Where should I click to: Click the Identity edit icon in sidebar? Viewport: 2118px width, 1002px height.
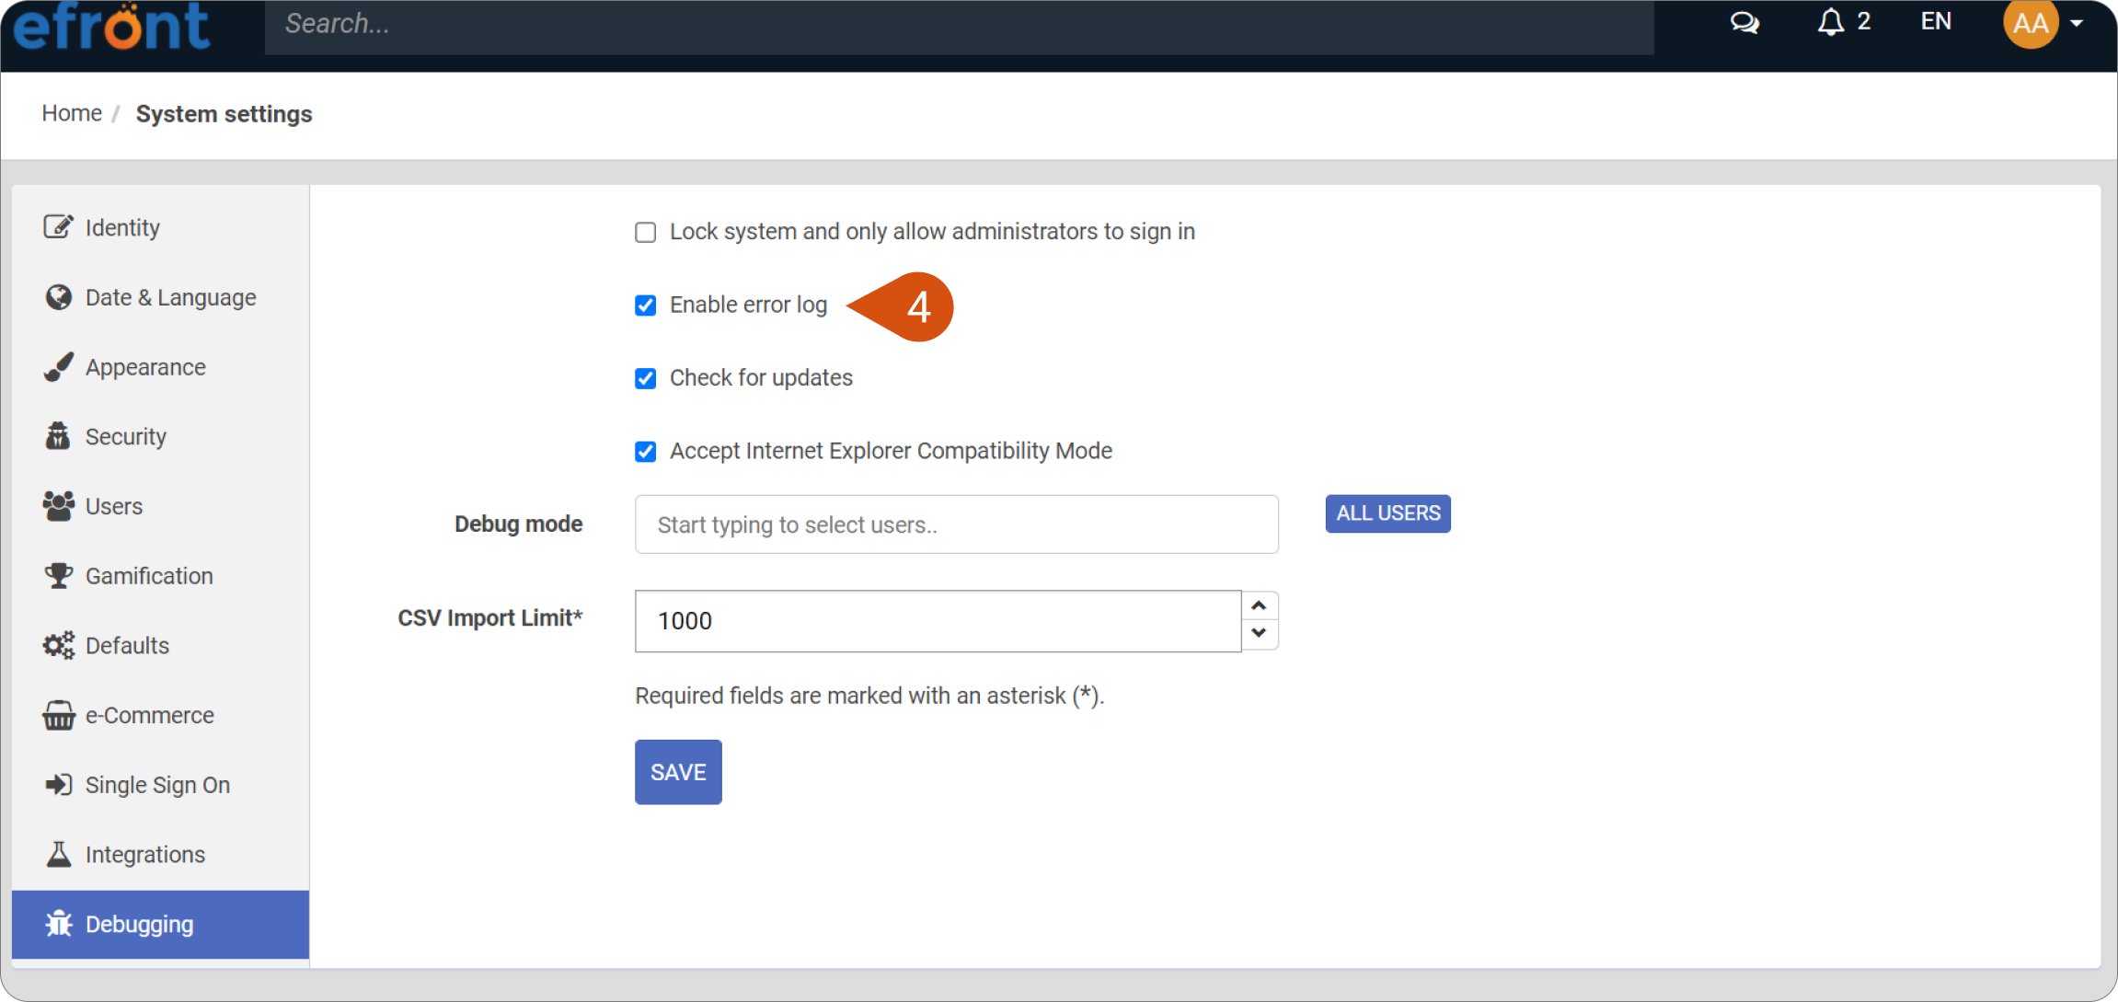(58, 227)
